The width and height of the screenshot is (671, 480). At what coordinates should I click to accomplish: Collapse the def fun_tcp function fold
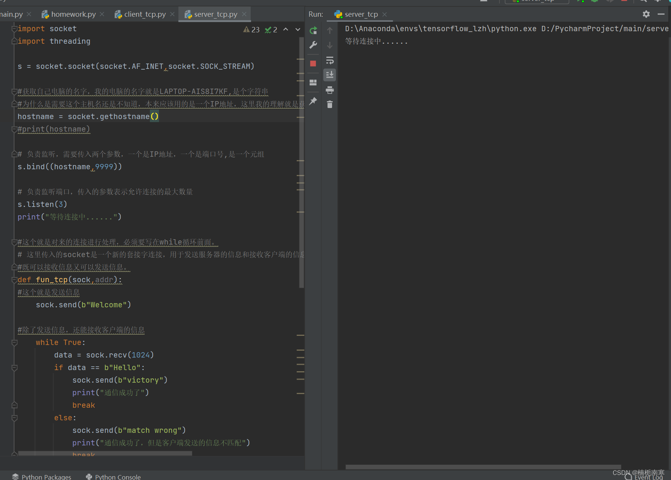pos(14,280)
